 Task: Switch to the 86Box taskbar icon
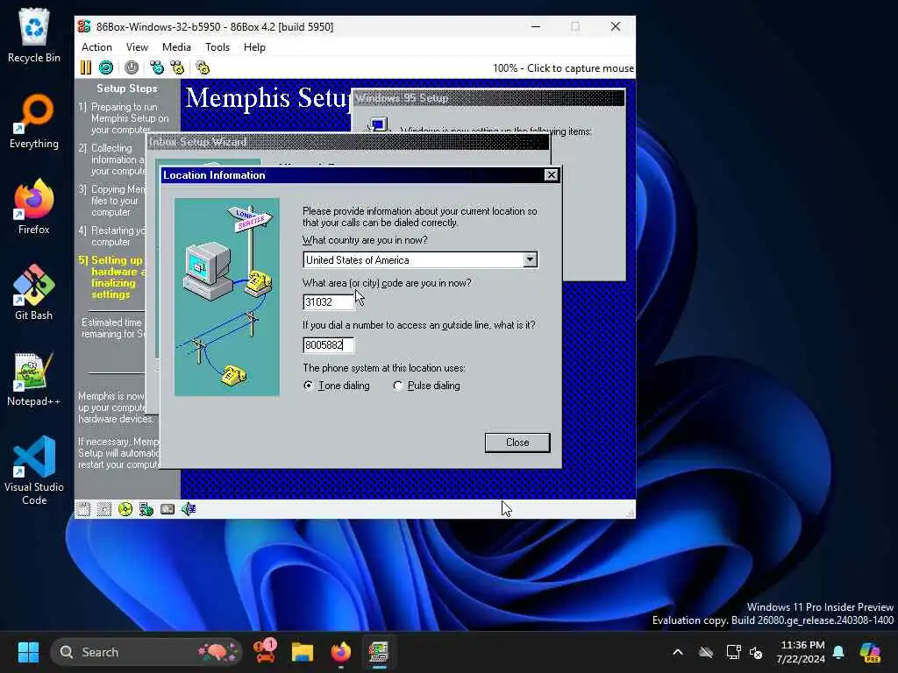[x=379, y=652]
